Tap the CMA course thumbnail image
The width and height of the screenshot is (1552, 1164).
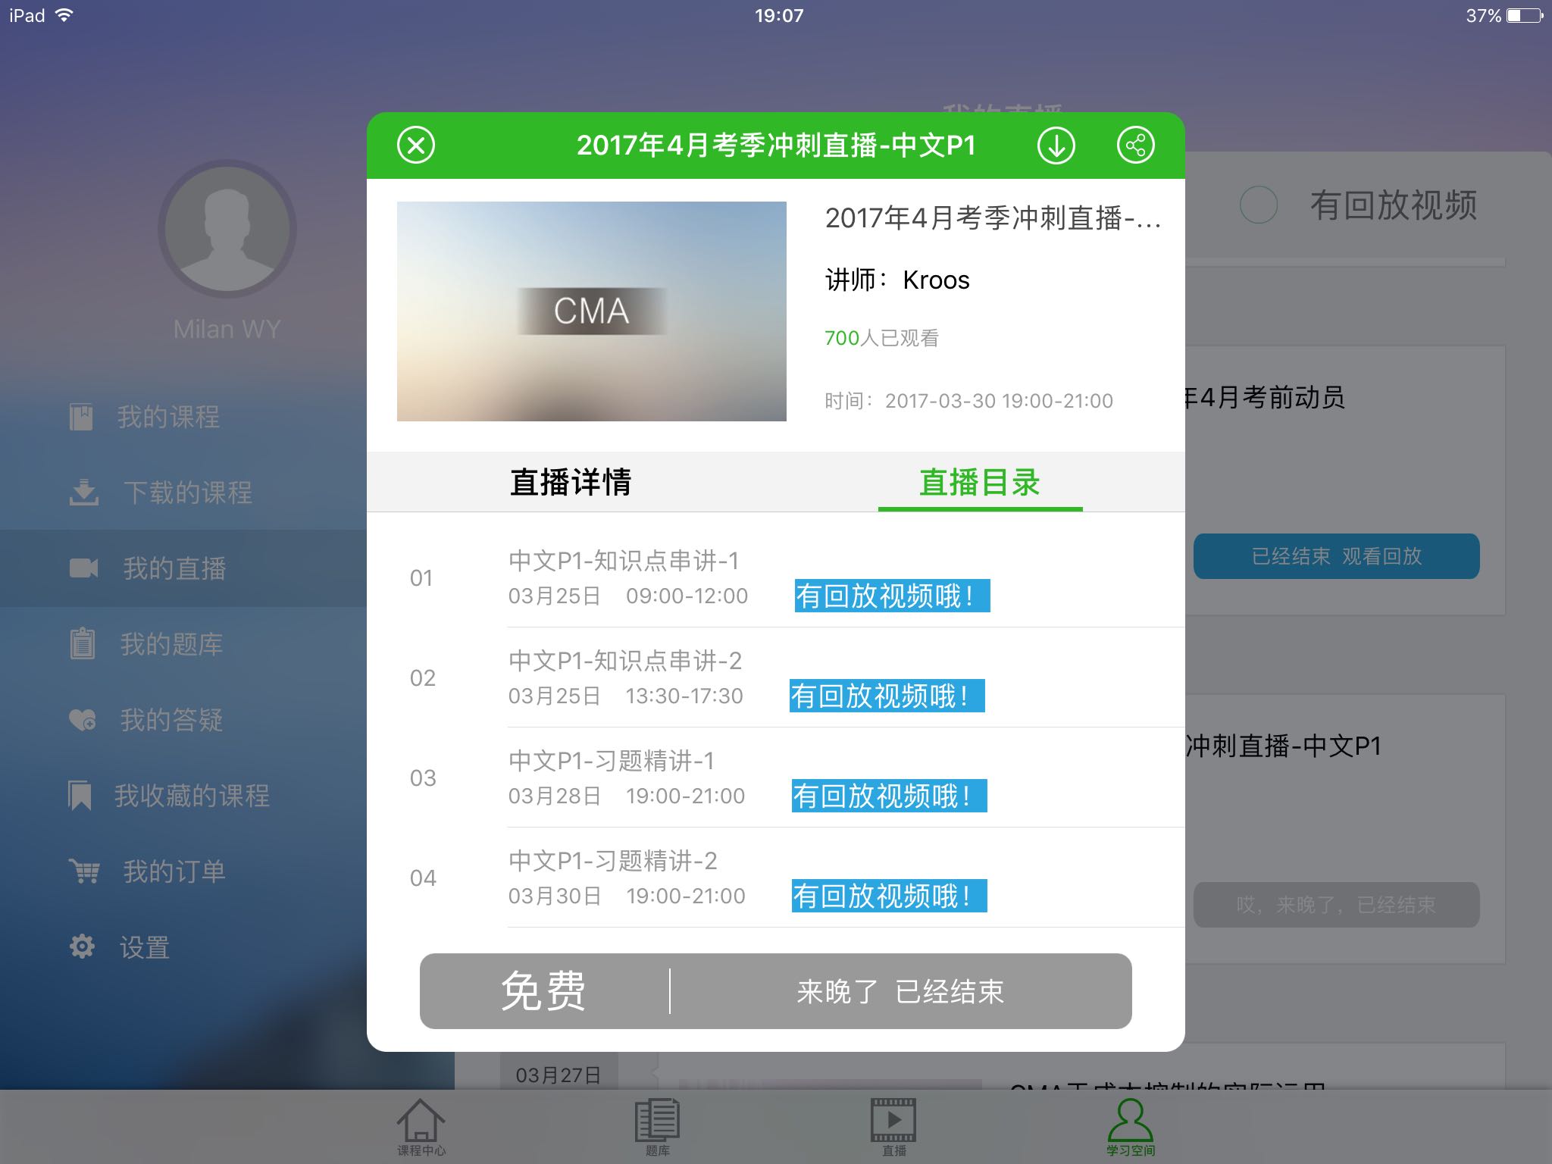pyautogui.click(x=591, y=311)
